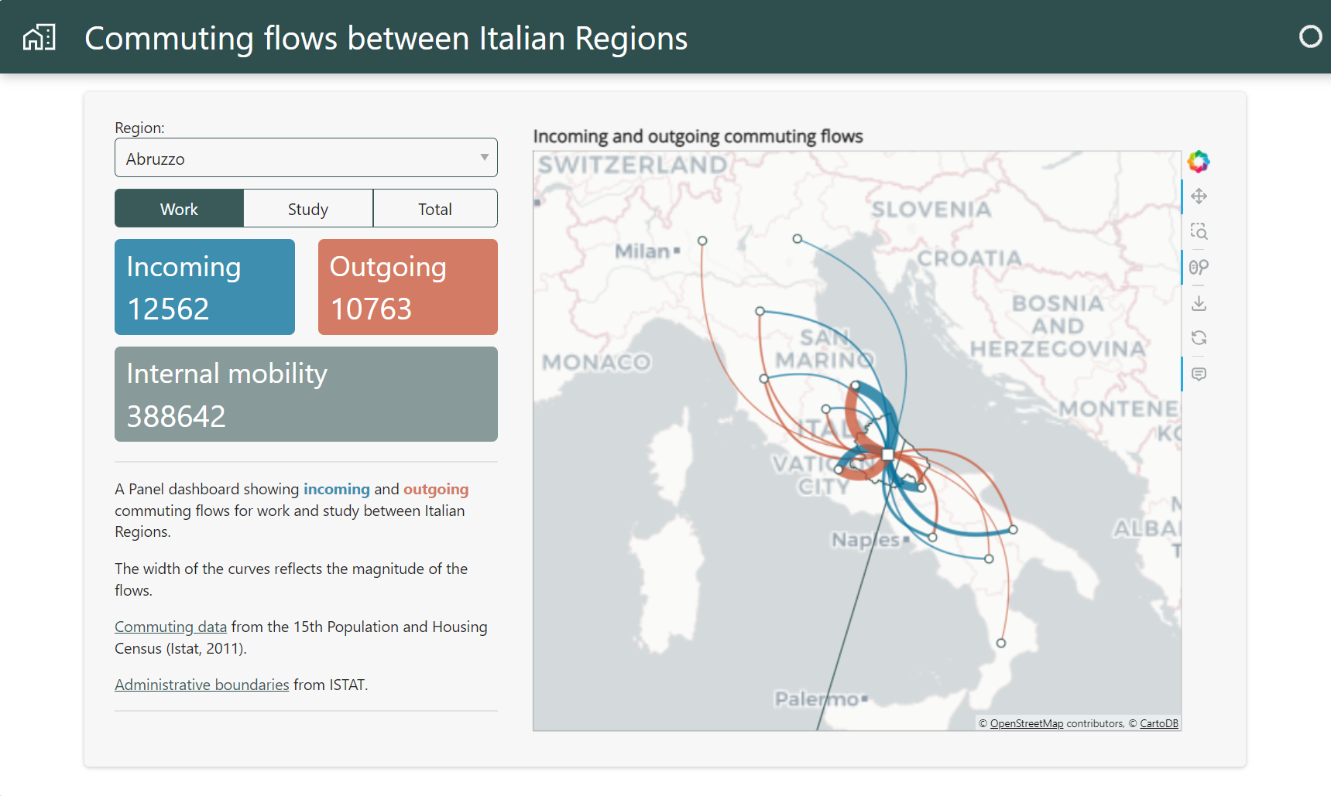The image size is (1331, 796).
Task: Toggle the Hover tooltip tool
Action: (1199, 374)
